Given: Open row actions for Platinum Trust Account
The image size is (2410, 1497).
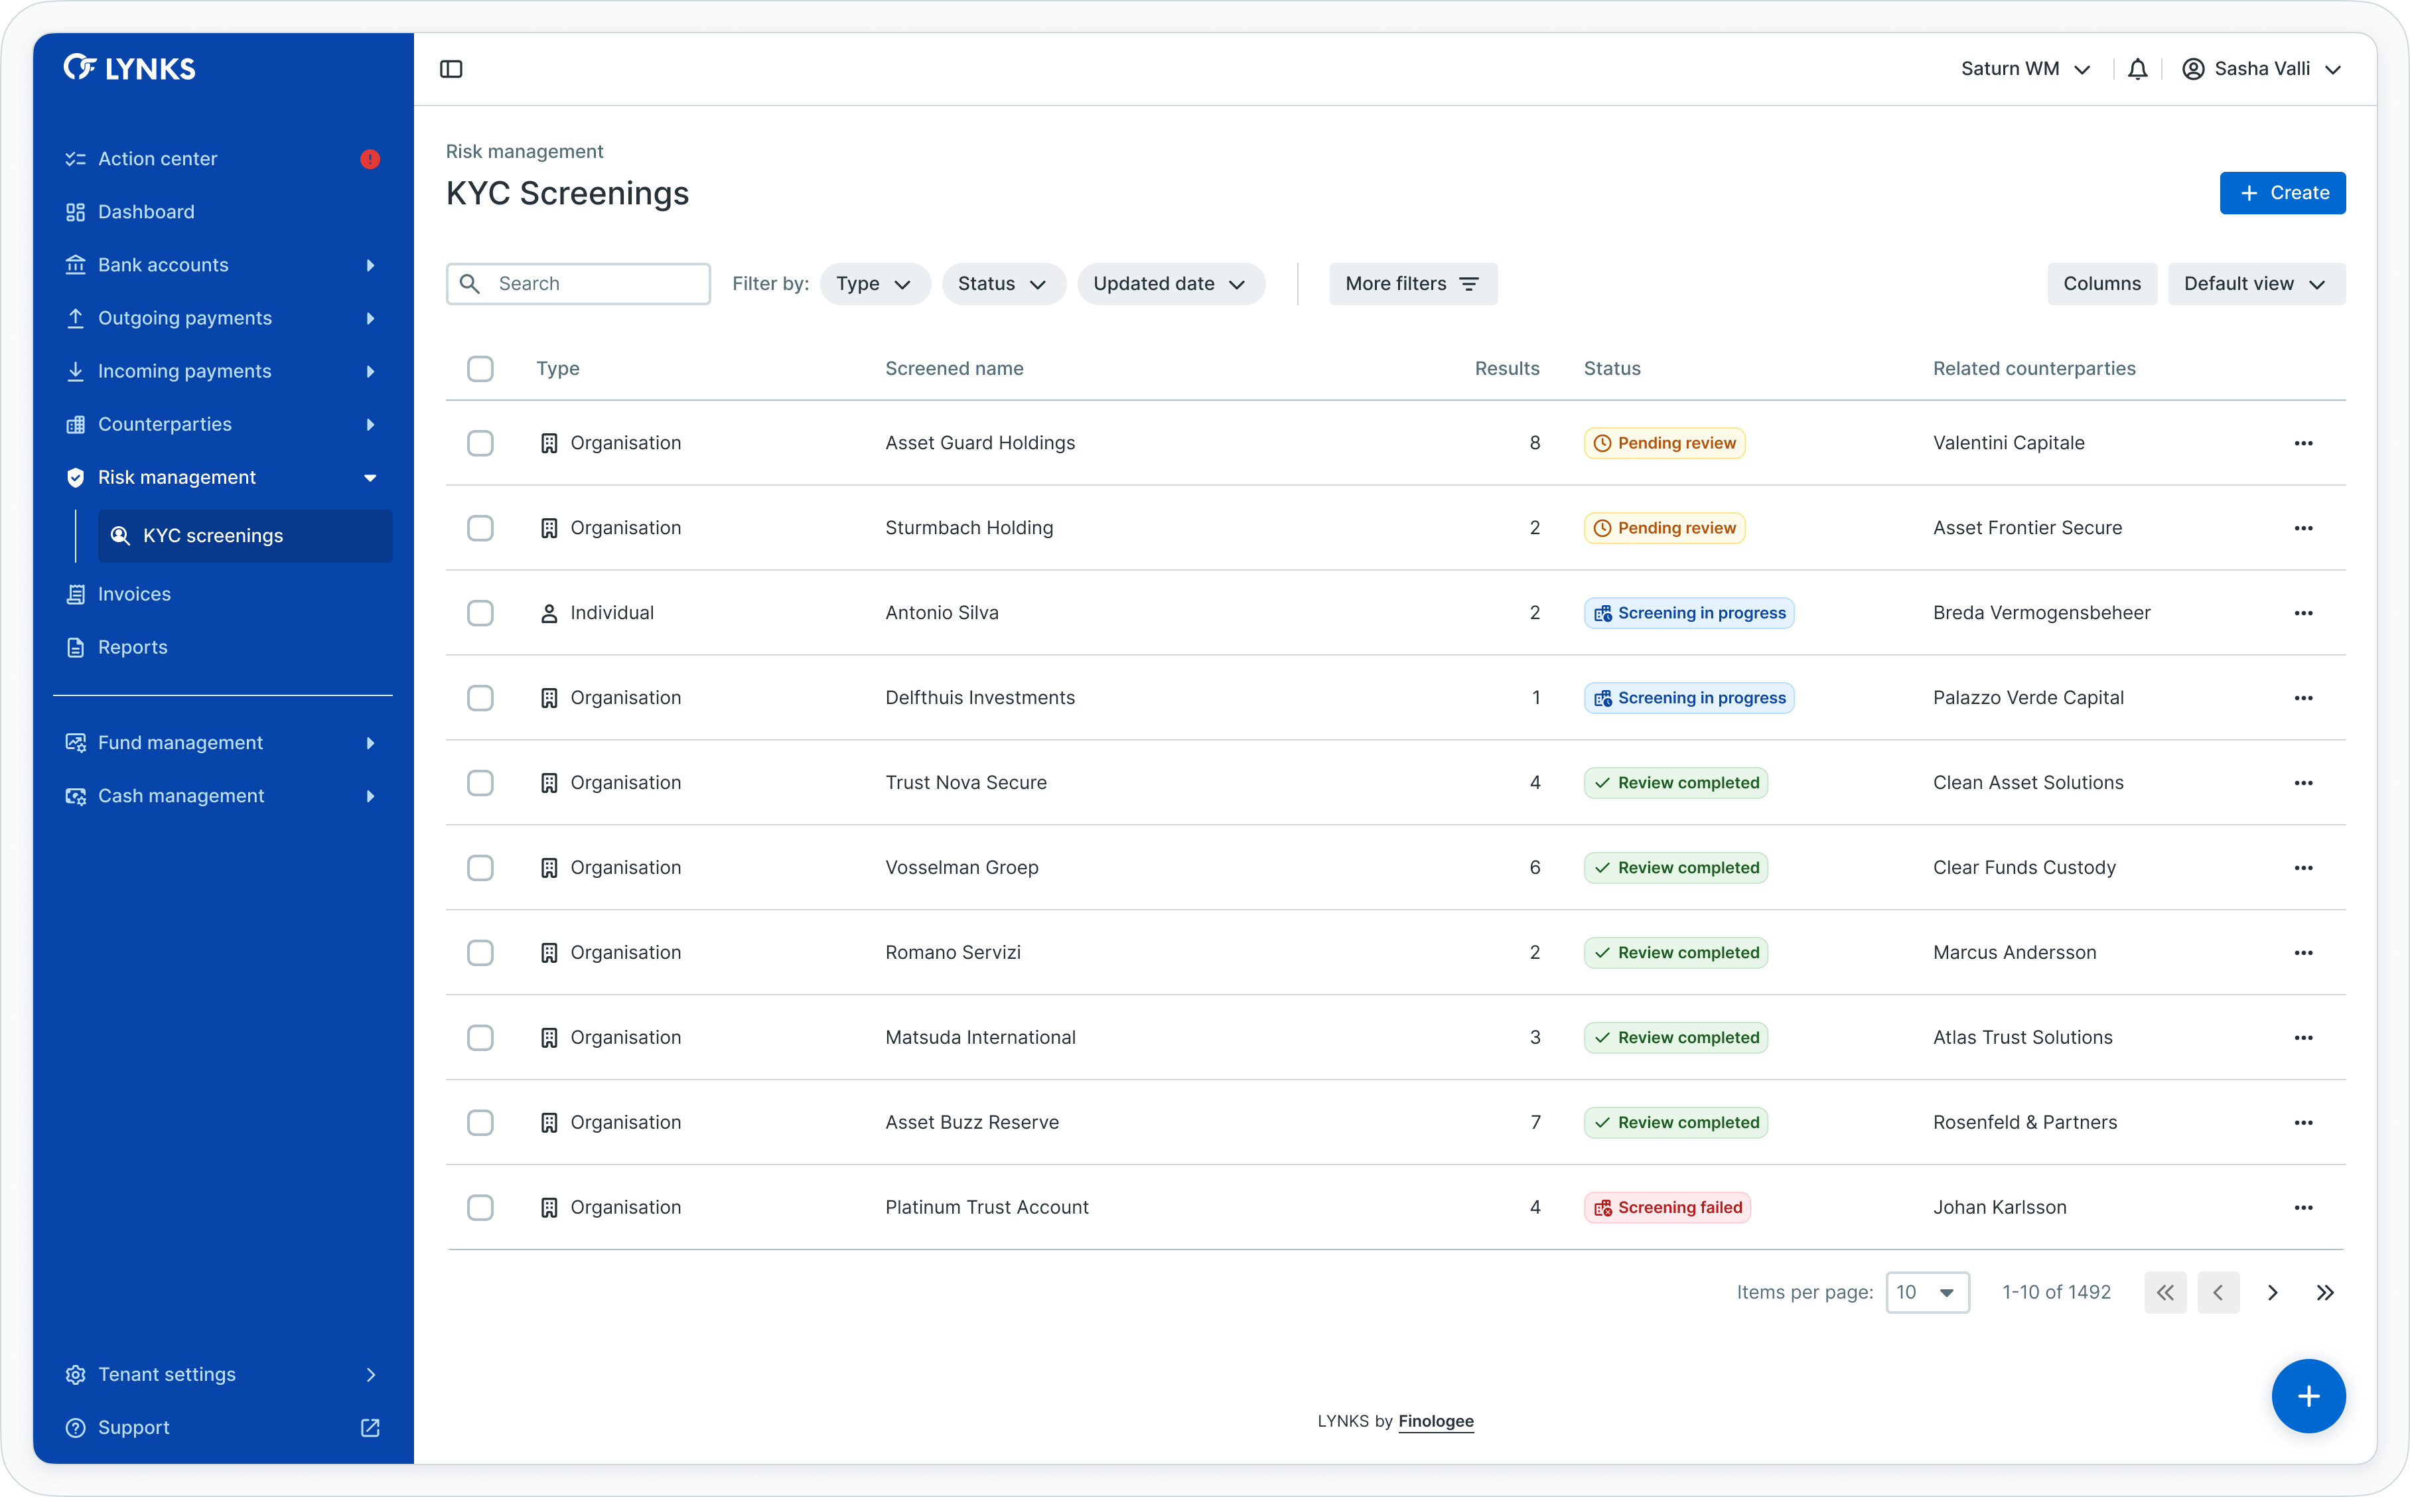Looking at the screenshot, I should 2303,1208.
